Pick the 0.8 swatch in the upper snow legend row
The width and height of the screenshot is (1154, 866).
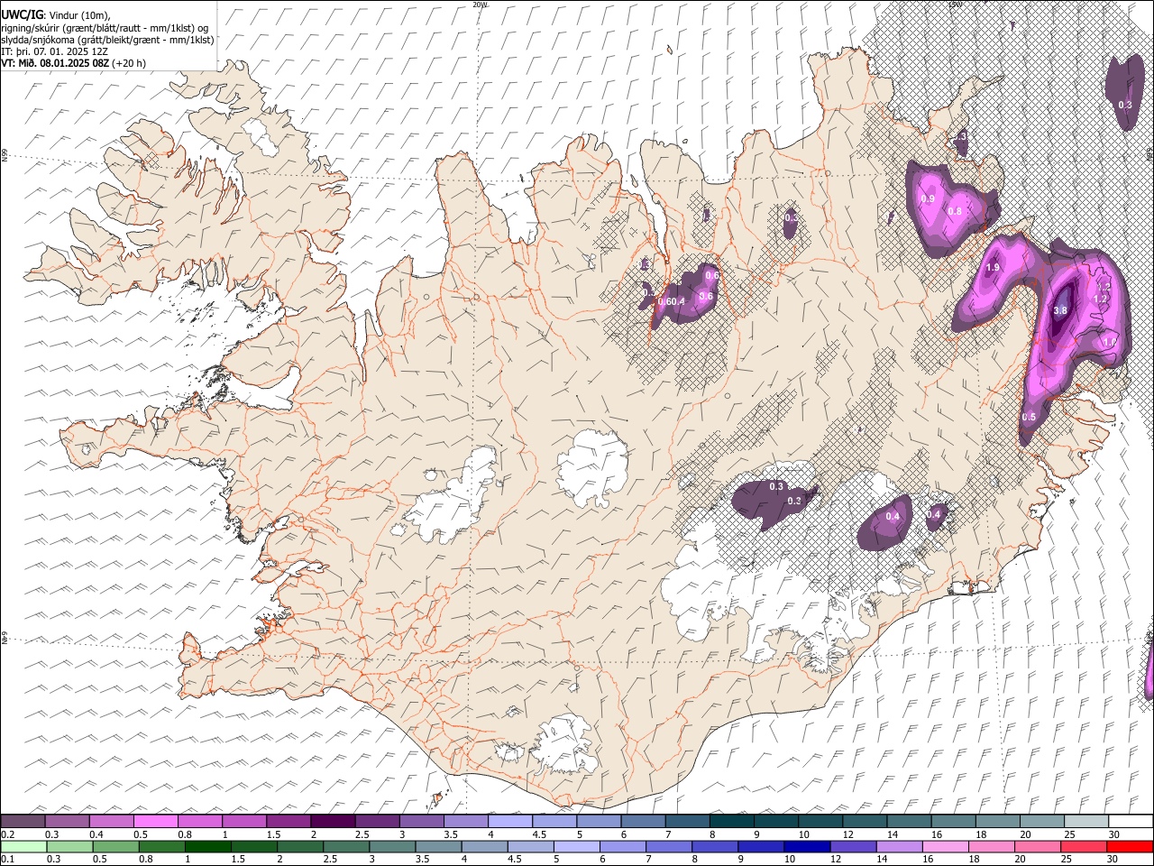200,822
